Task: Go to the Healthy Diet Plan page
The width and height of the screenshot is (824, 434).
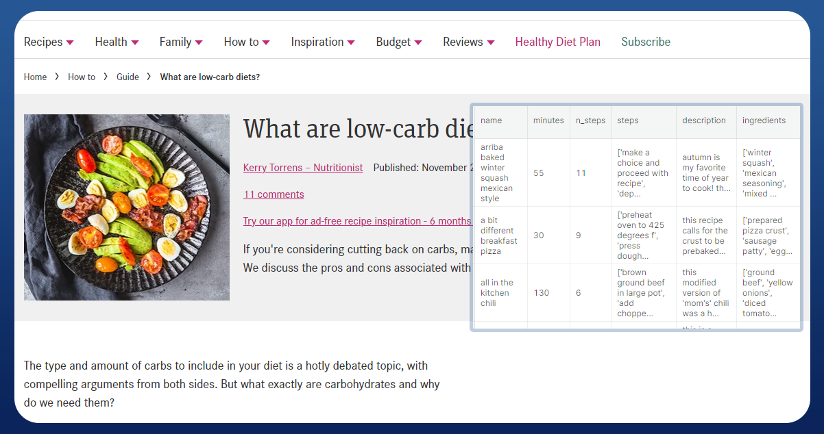Action: [557, 42]
